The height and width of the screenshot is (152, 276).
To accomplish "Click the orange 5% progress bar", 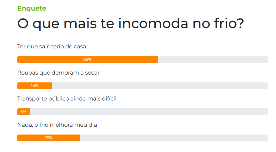I will (23, 112).
